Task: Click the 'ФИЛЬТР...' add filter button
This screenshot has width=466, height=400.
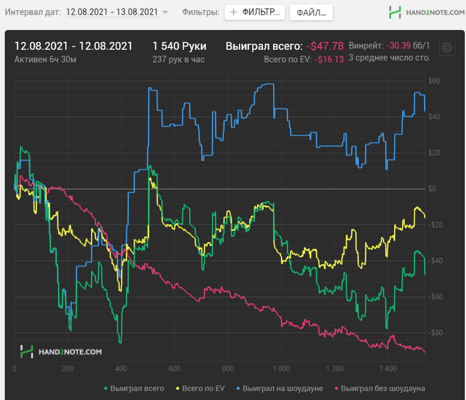Action: tap(255, 12)
